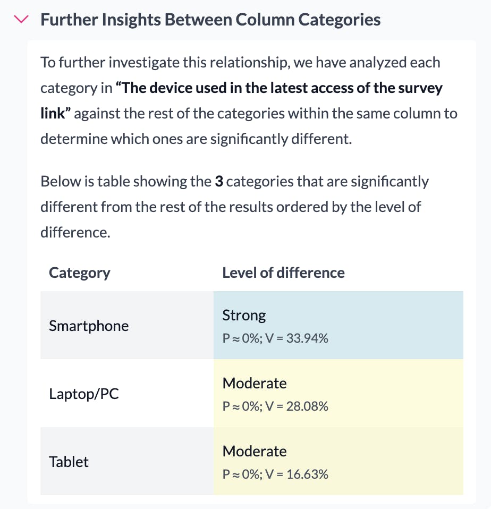Screen dimensions: 491x509
Task: Select the Laptop/PC category cell
Action: tap(84, 394)
